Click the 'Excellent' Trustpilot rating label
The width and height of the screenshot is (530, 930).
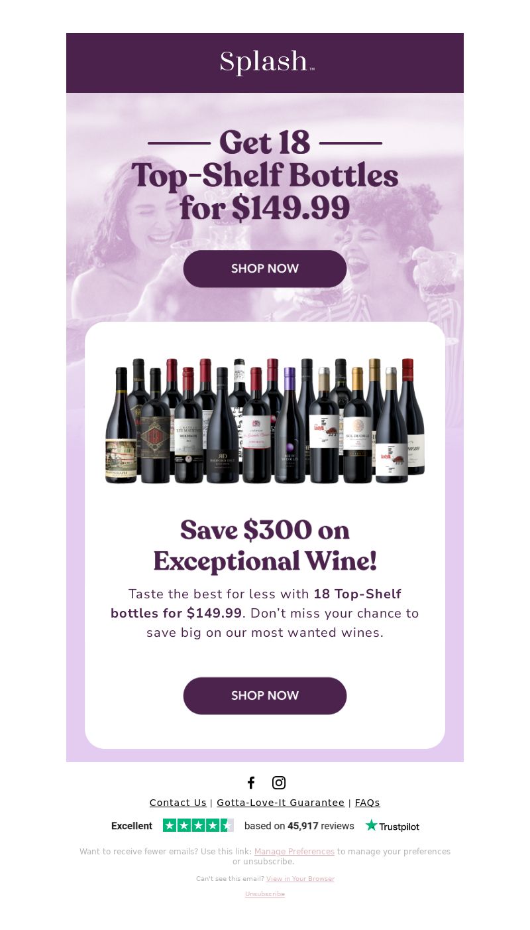pyautogui.click(x=132, y=826)
